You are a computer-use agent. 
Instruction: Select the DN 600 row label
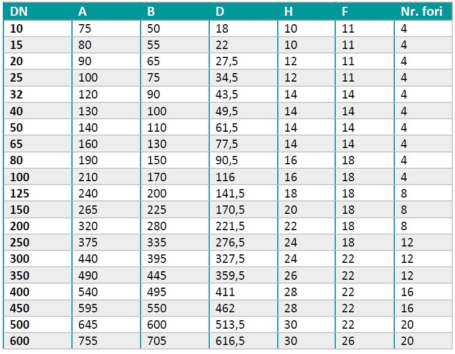coord(20,341)
